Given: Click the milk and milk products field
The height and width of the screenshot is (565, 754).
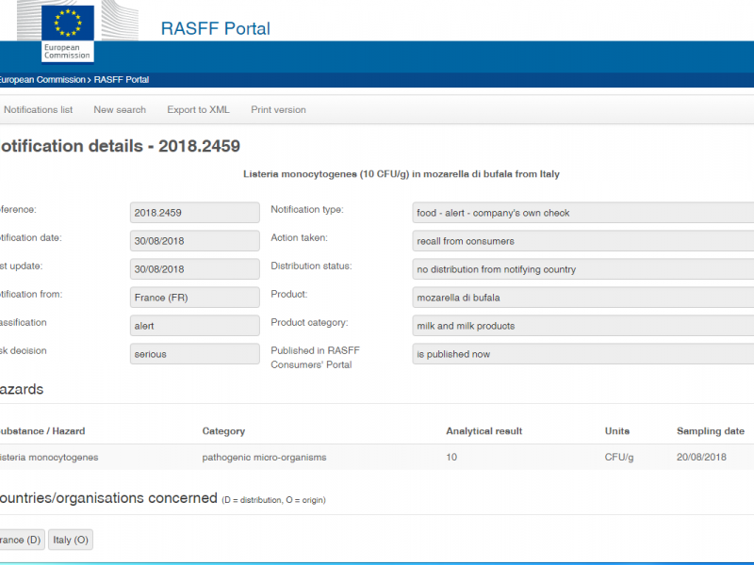Looking at the screenshot, I should tap(582, 326).
